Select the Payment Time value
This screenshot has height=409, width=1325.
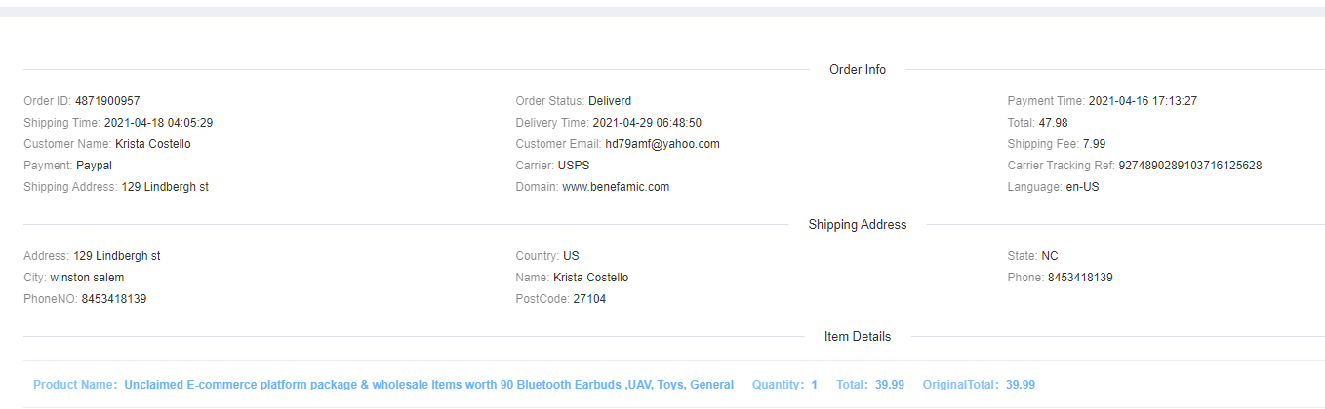[x=1143, y=101]
